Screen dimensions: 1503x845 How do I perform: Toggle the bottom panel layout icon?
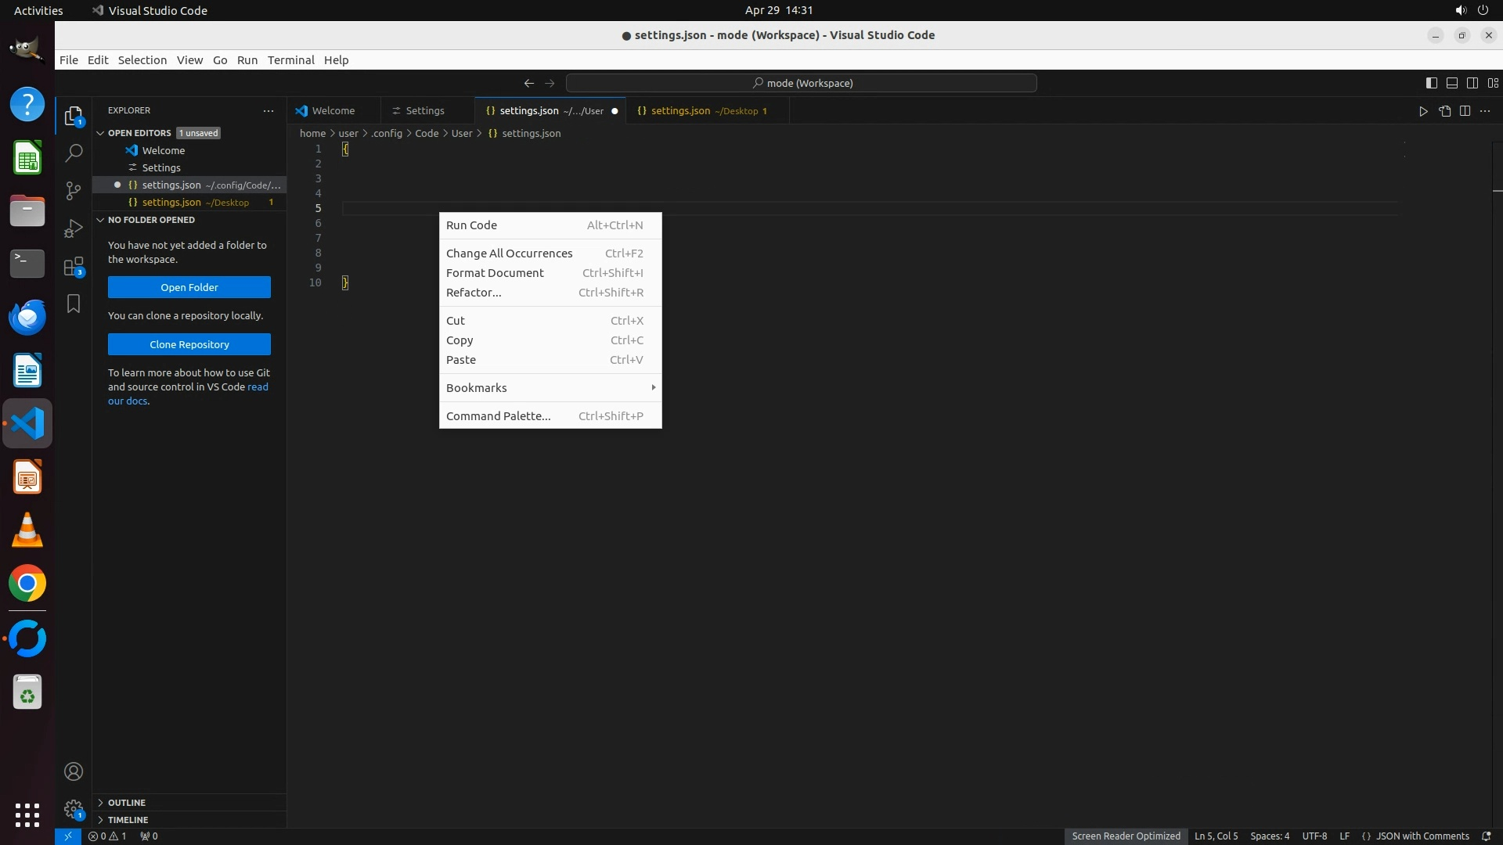[1451, 83]
